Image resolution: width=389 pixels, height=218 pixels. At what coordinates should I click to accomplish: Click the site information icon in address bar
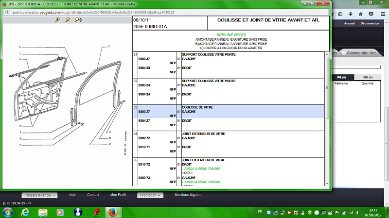click(7, 13)
